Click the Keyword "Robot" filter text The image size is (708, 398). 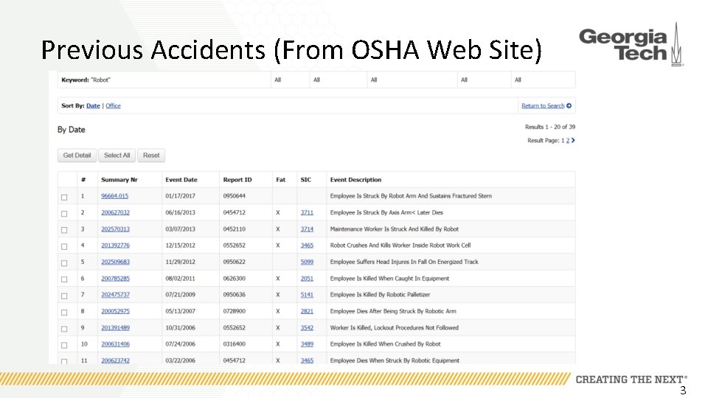[86, 80]
